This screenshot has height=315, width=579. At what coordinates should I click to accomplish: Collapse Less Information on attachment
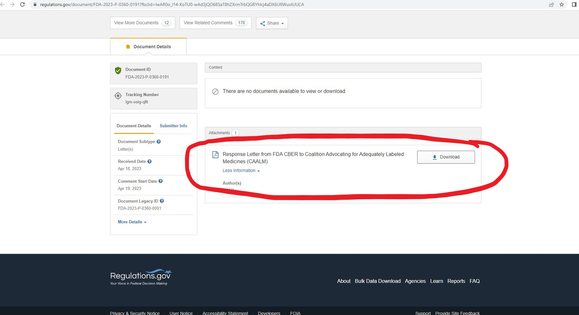(x=242, y=171)
